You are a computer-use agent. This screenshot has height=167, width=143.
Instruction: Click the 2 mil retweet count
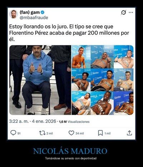[50, 133]
